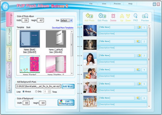Viewport: 162px width, 115px height.
Task: Click template list scroll-up arrow
Action: [72, 31]
